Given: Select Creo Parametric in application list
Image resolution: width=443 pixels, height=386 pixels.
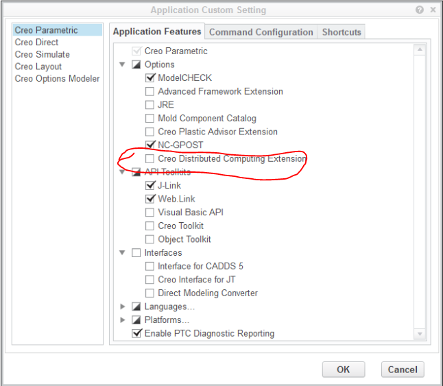Looking at the screenshot, I should (x=58, y=30).
